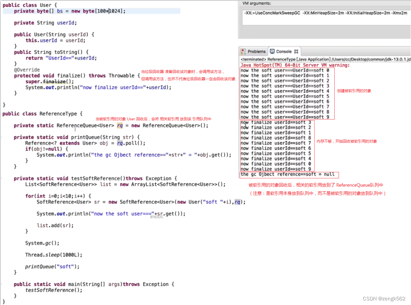
Task: Click 'protected void finalize() throws Throwable' line
Action: 77,76
